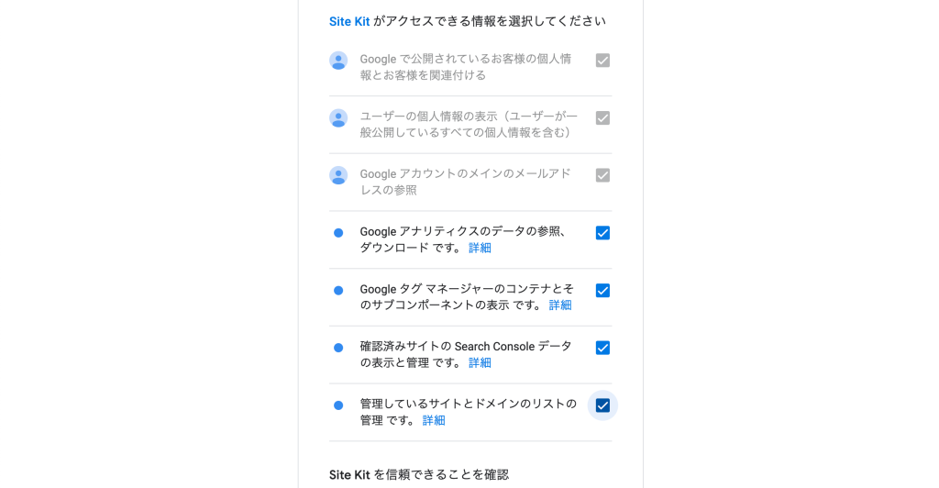Screen dimensions: 939x488
Task: Click profile icon beside public personal info row
Action: pyautogui.click(x=338, y=61)
